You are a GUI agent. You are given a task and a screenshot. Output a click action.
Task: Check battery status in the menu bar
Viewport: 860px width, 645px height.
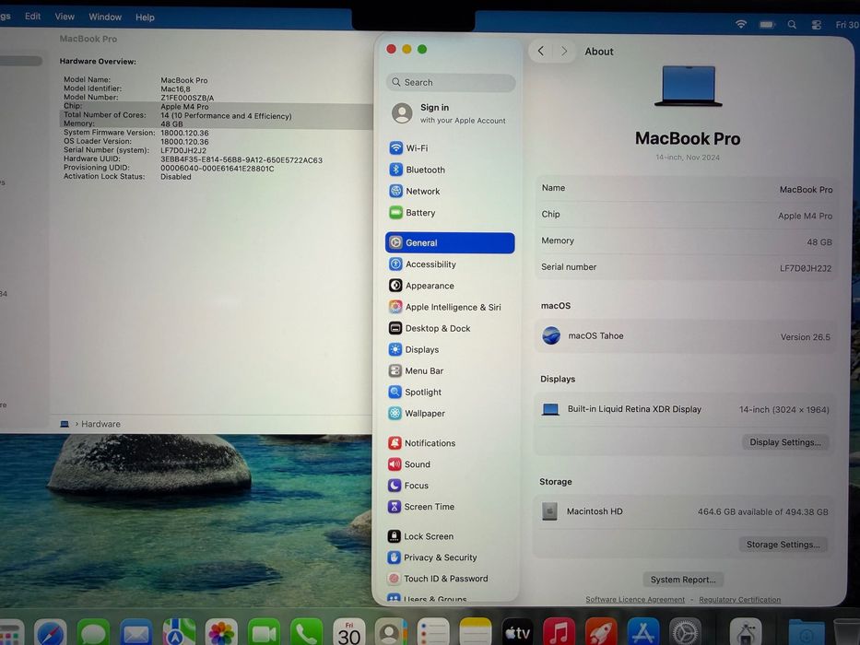pyautogui.click(x=767, y=24)
